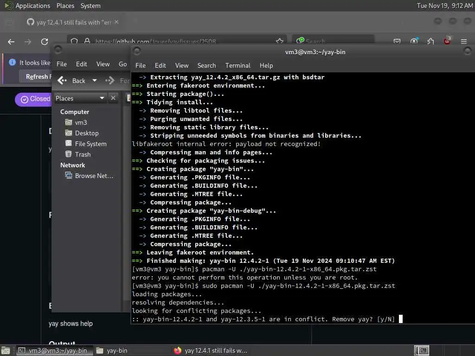Image resolution: width=475 pixels, height=356 pixels.
Task: Click Back button in file manager
Action: tap(71, 81)
